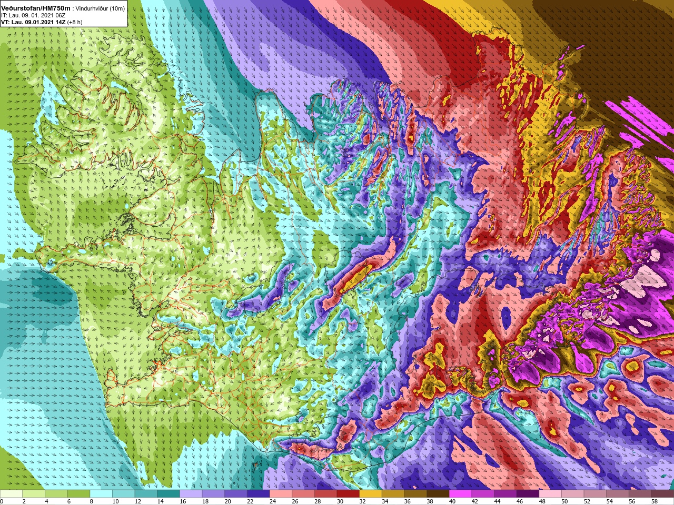
Task: Click the legend swatch between 42 and 44
Action: point(483,494)
